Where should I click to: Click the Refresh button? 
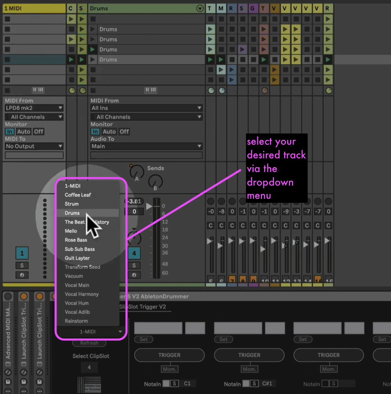coord(89,343)
